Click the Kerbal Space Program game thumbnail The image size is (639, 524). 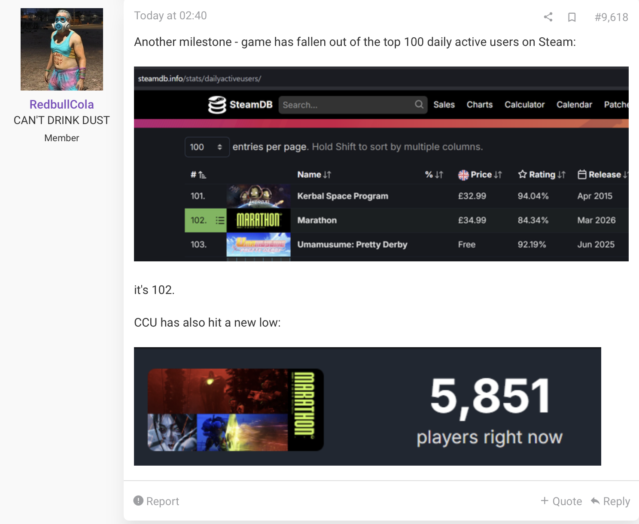tap(259, 196)
